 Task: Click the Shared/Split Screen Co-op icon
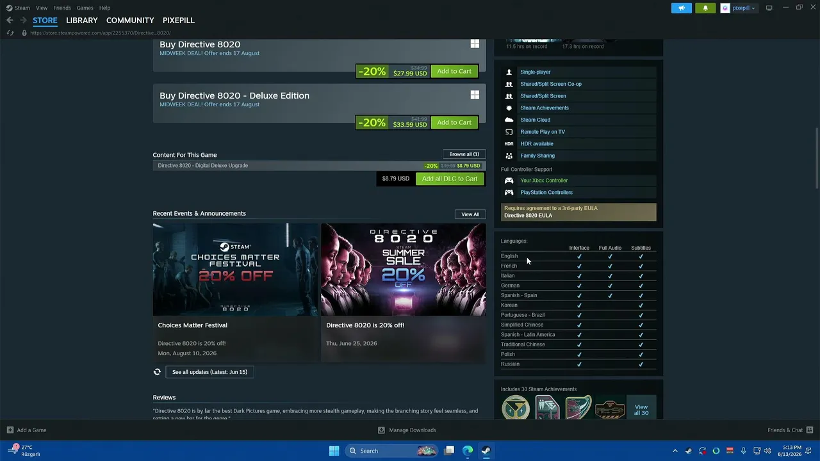click(x=509, y=84)
